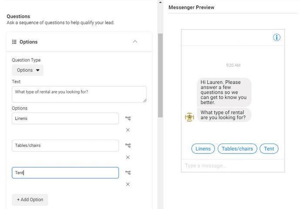Collapse the Options question panel
Screen dimensions: 300x209
pos(135,41)
